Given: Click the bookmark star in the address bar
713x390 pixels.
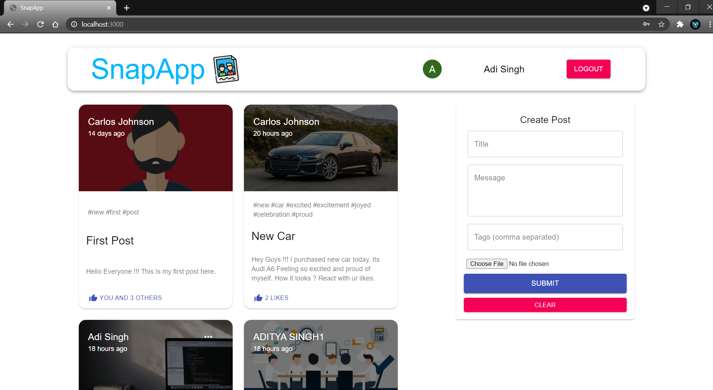Looking at the screenshot, I should pos(661,24).
